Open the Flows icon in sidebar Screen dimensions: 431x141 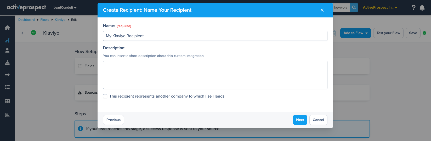pos(7,40)
